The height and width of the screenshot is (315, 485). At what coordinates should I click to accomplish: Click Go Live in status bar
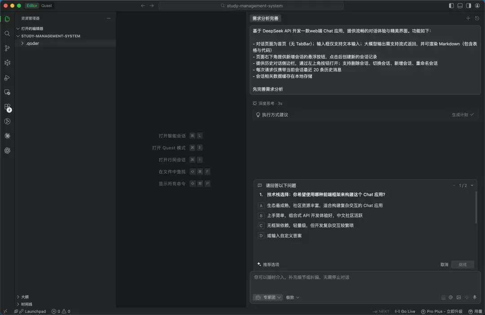click(x=405, y=311)
